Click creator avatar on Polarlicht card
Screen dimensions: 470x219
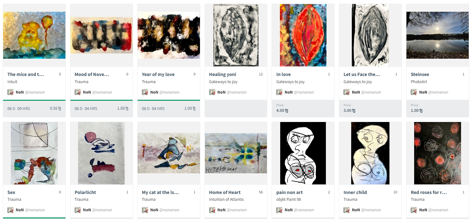(77, 210)
